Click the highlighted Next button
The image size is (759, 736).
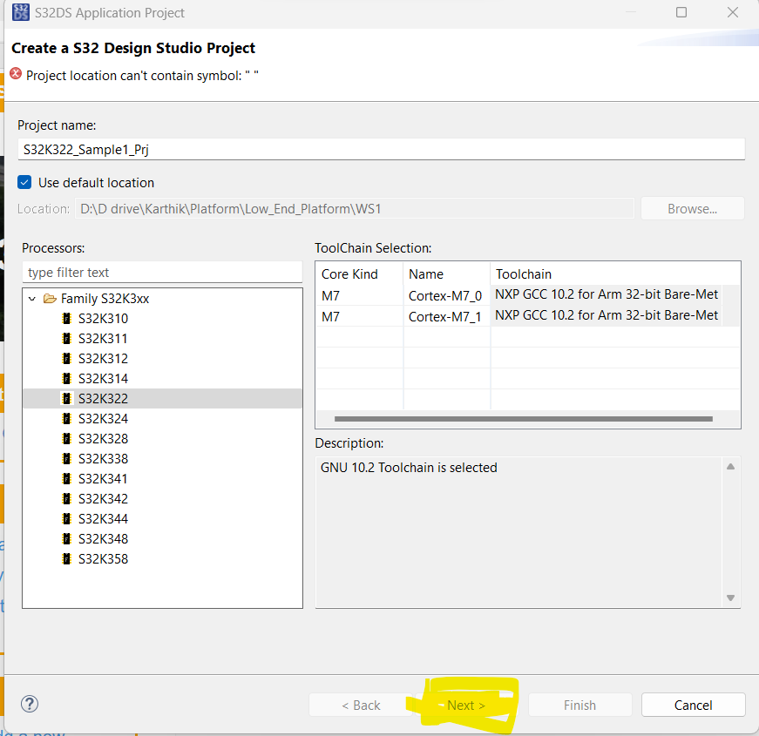(465, 705)
